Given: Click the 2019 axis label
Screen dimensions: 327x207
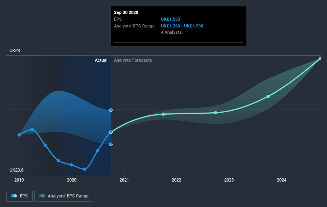Looking at the screenshot, I should pos(19,180).
